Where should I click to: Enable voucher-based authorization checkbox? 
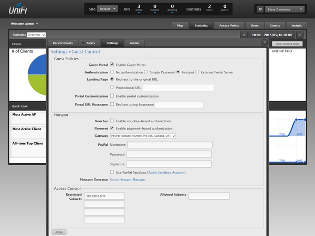[x=112, y=121]
